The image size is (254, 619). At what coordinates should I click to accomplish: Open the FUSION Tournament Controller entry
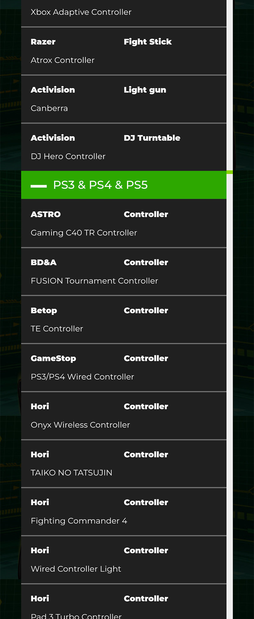pyautogui.click(x=94, y=281)
